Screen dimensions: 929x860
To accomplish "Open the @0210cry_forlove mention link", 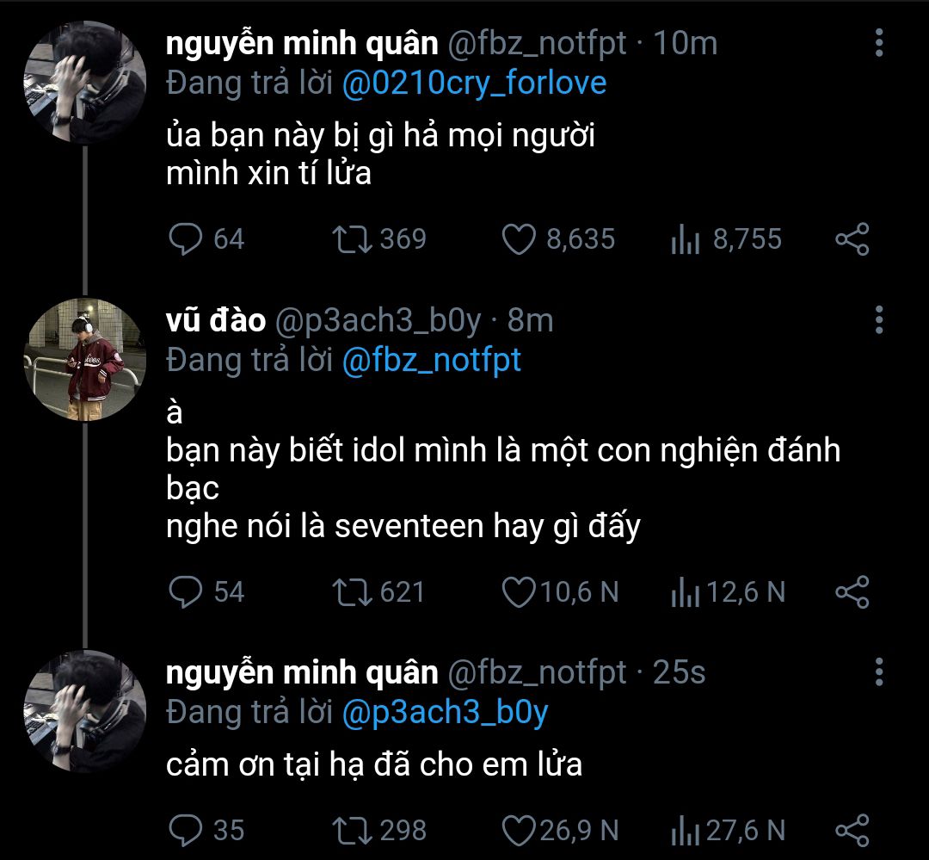I will [x=474, y=84].
